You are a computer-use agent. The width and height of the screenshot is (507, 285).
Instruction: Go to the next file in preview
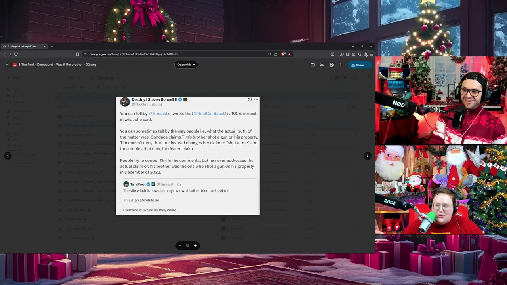tap(368, 156)
